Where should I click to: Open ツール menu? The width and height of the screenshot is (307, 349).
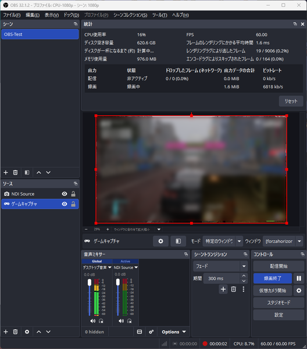[160, 15]
